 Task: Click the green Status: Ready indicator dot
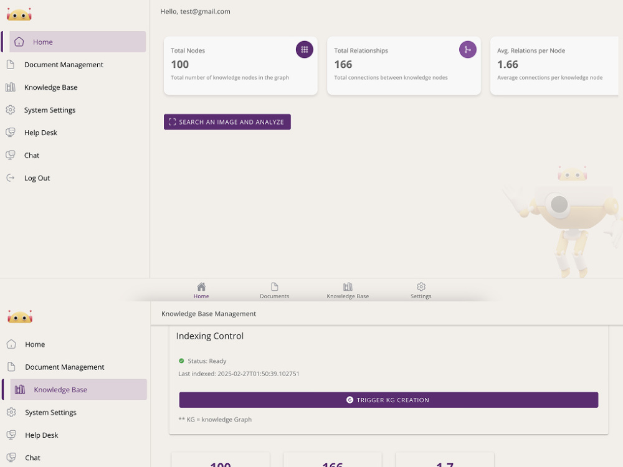(x=181, y=361)
